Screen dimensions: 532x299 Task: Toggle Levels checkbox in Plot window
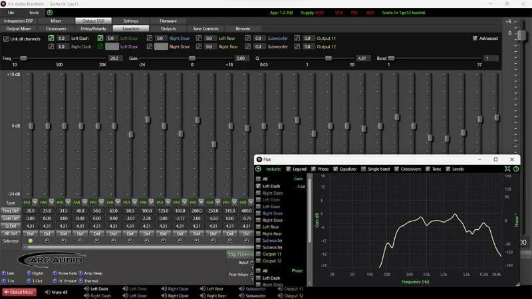point(448,169)
